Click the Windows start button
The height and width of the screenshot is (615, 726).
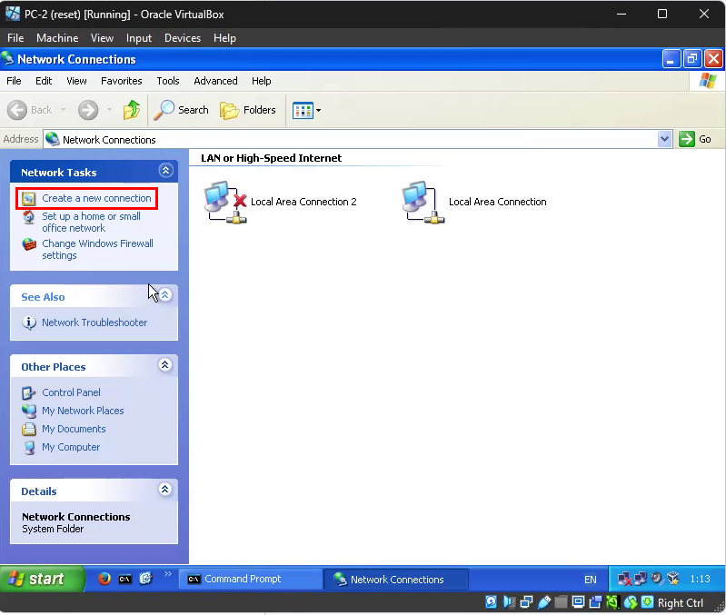(x=43, y=579)
